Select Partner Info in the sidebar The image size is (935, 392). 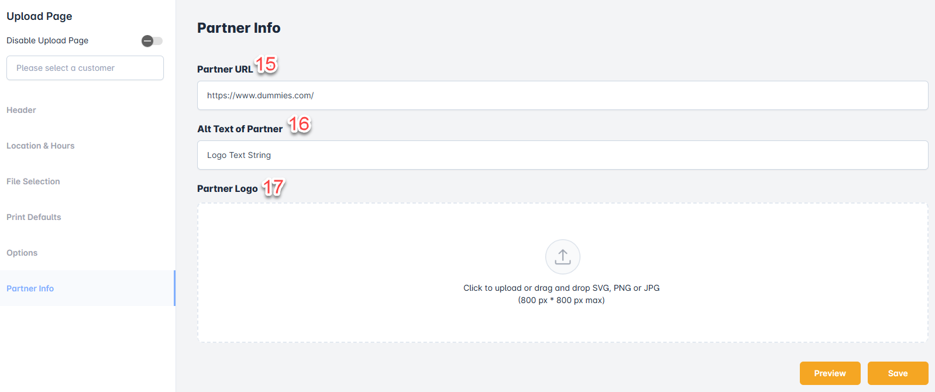30,288
